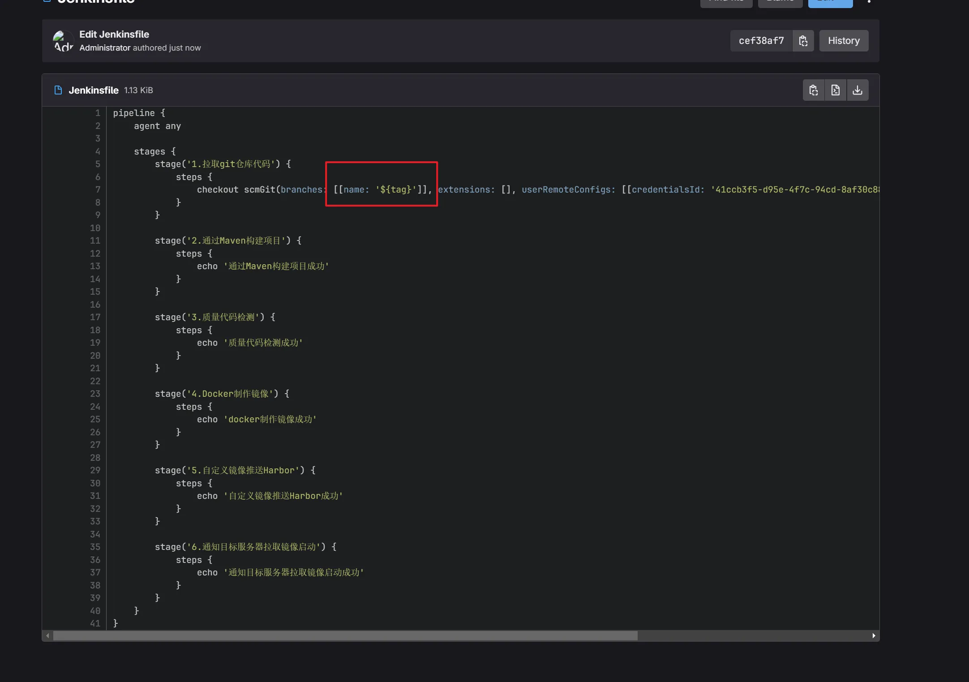Click the Administrator avatar image
Screen dimensions: 969x682
point(63,41)
